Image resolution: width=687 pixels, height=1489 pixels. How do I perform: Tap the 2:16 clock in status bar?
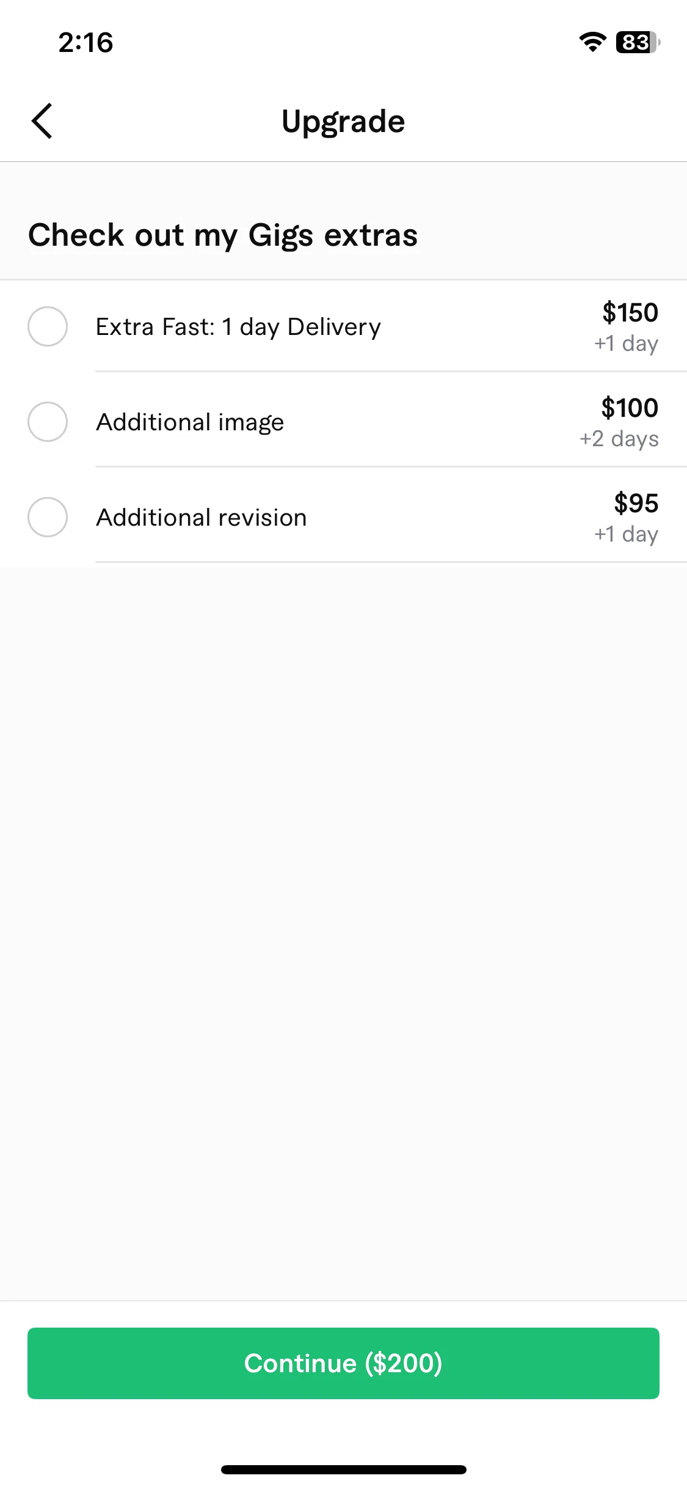point(85,43)
